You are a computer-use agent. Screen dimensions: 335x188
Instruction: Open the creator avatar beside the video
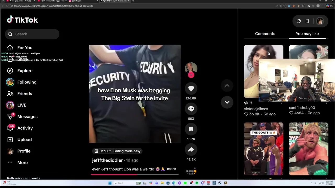191,68
